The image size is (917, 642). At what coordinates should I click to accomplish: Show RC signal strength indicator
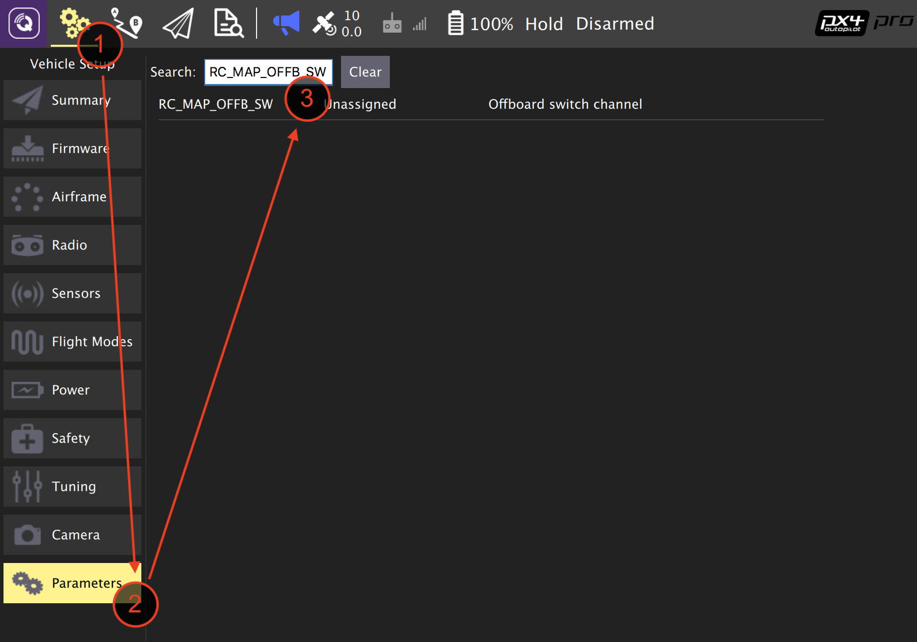click(404, 24)
